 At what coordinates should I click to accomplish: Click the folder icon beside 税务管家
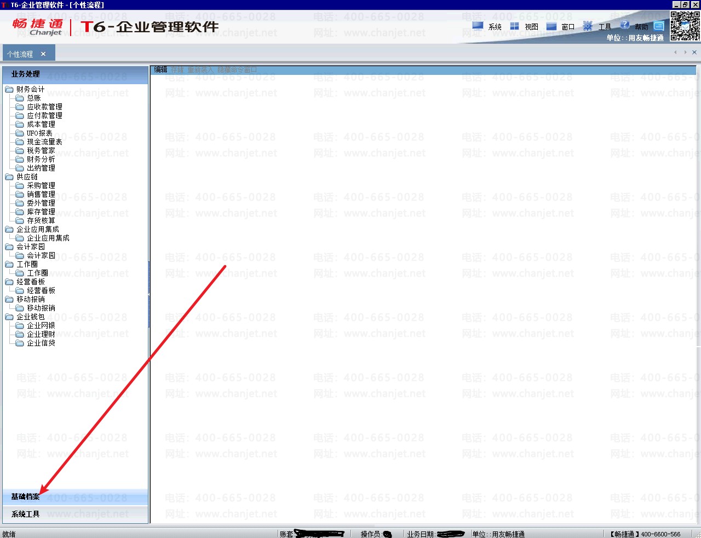[20, 151]
